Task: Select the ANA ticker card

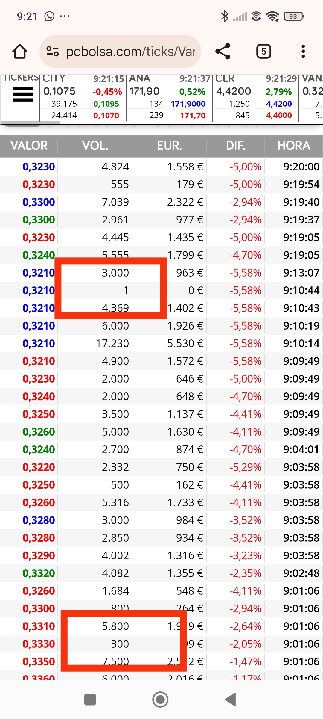Action: (169, 98)
